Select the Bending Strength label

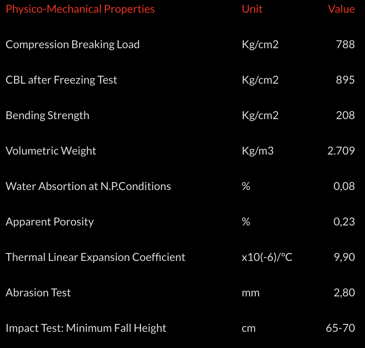pos(47,115)
